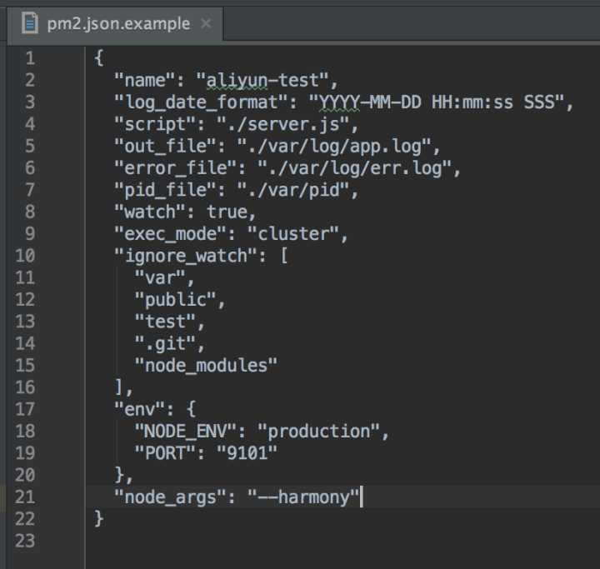Click the ".git" array entry
600x569 pixels.
click(165, 344)
